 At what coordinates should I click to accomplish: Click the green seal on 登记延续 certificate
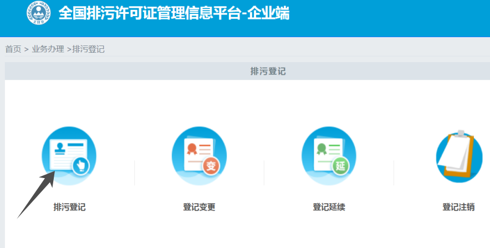point(321,148)
